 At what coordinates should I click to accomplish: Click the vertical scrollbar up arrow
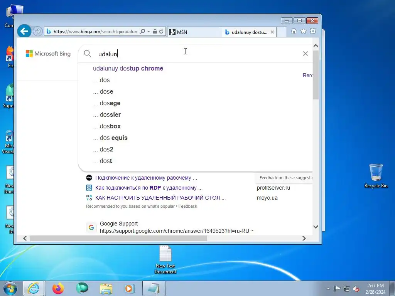(x=316, y=46)
